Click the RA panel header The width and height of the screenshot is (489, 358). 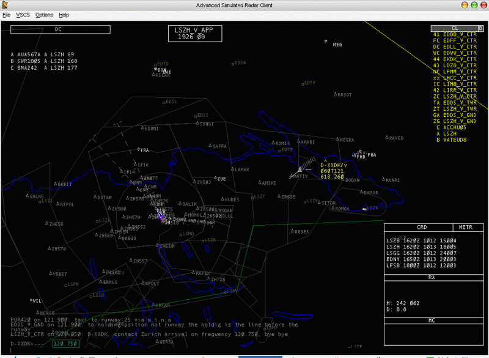click(432, 277)
